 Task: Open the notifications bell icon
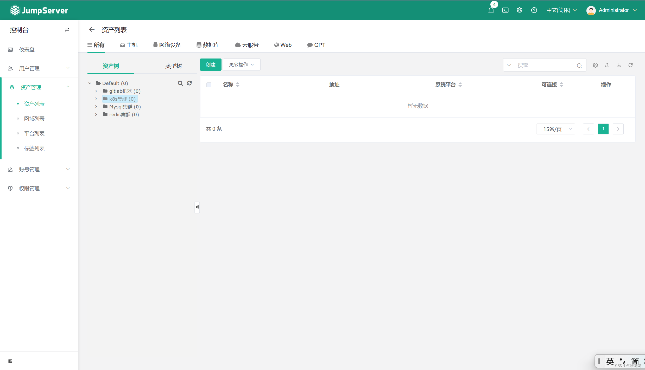(x=491, y=10)
